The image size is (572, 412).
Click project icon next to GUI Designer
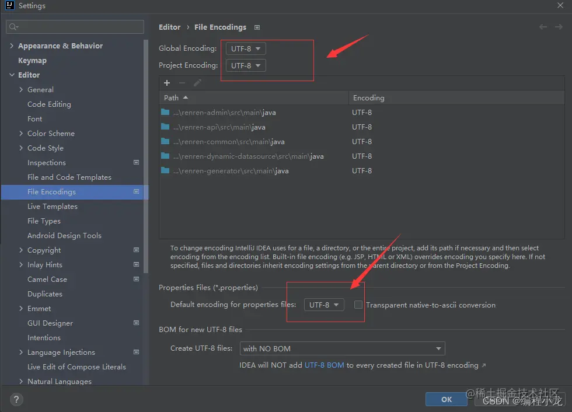137,323
